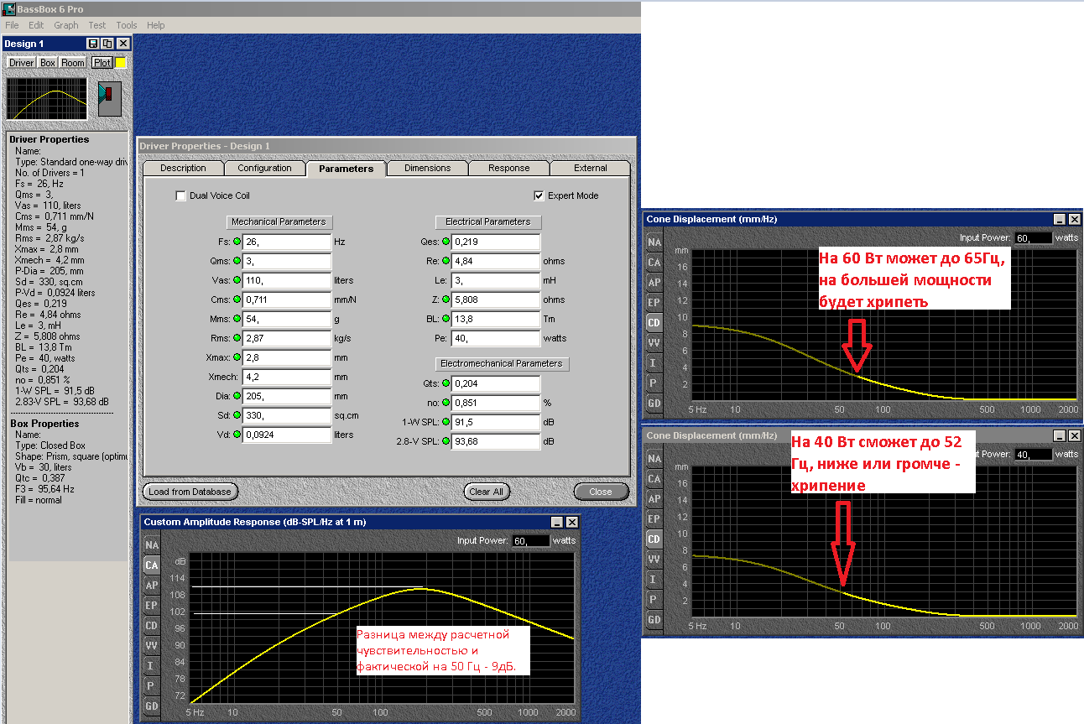Click I button in the 60-watt Cone Displacement window
Screen dimensions: 1084x724
(x=654, y=363)
